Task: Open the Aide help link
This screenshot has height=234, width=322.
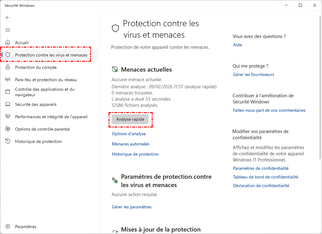Action: click(x=237, y=45)
